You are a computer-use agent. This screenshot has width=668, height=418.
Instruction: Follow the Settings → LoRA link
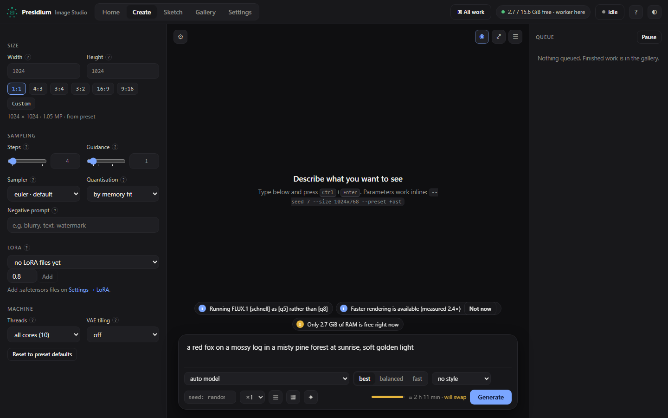89,290
